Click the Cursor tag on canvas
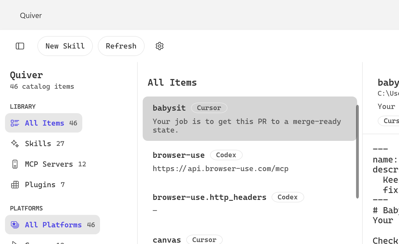 point(204,240)
